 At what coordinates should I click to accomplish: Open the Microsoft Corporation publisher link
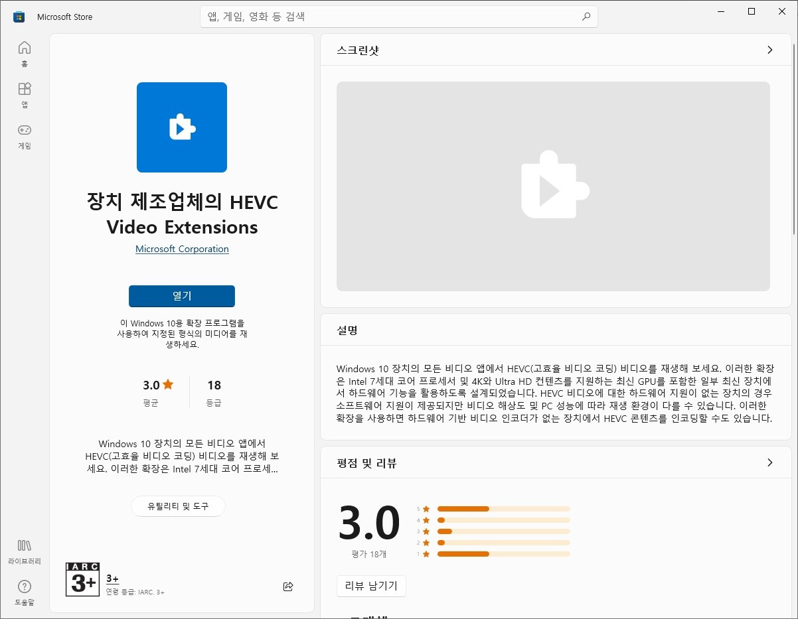182,249
